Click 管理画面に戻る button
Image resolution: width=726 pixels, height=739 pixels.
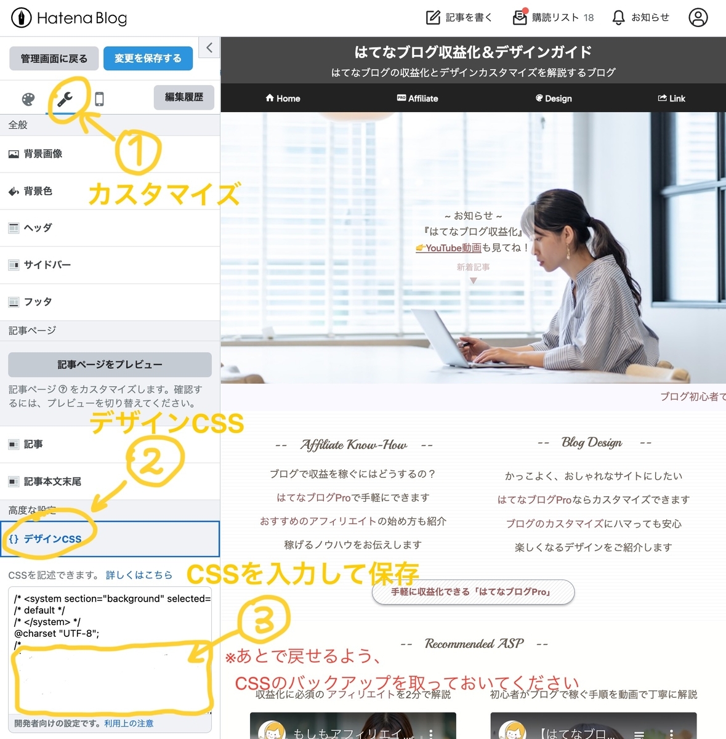click(54, 59)
